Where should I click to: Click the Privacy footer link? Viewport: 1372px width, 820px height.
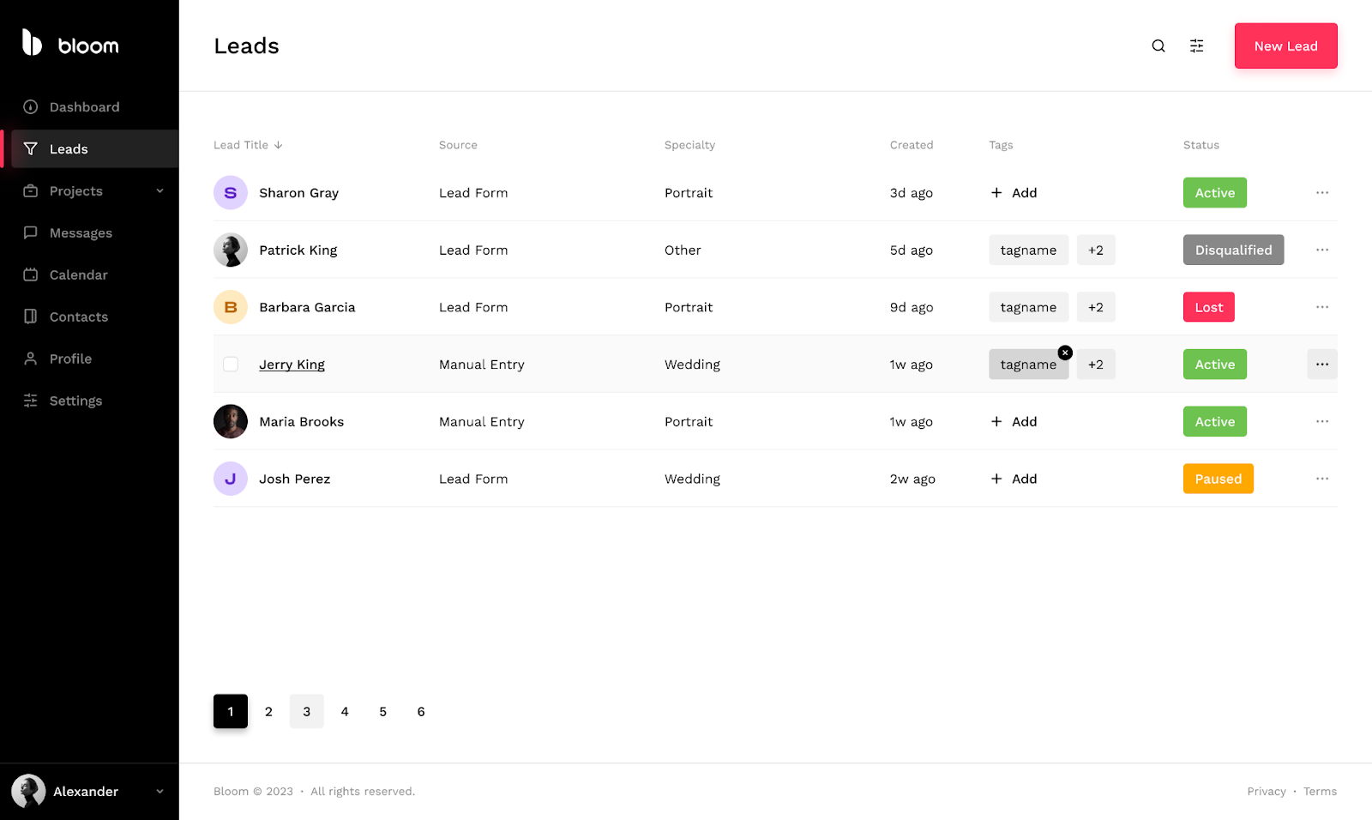[x=1266, y=792]
